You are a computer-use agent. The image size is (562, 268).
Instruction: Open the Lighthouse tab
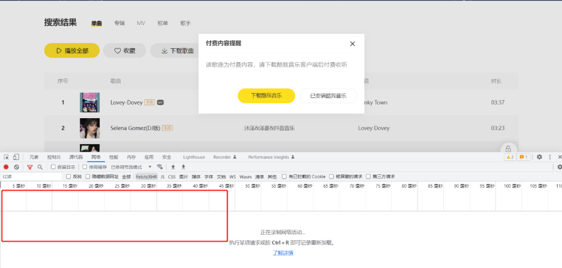pos(194,157)
